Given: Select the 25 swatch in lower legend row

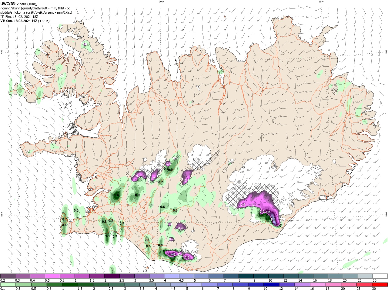Looking at the screenshot, I should click(x=364, y=285).
